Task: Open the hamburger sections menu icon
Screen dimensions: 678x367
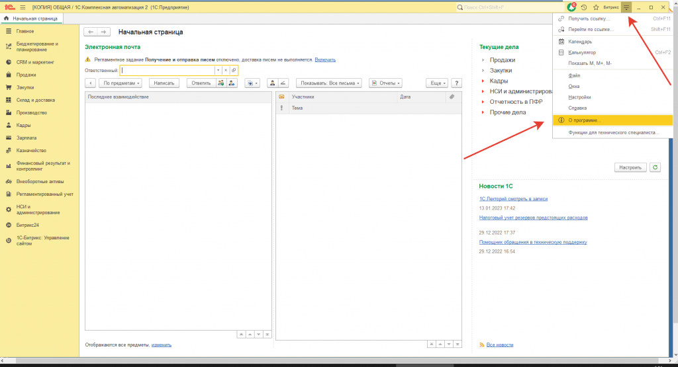Action: pos(22,7)
